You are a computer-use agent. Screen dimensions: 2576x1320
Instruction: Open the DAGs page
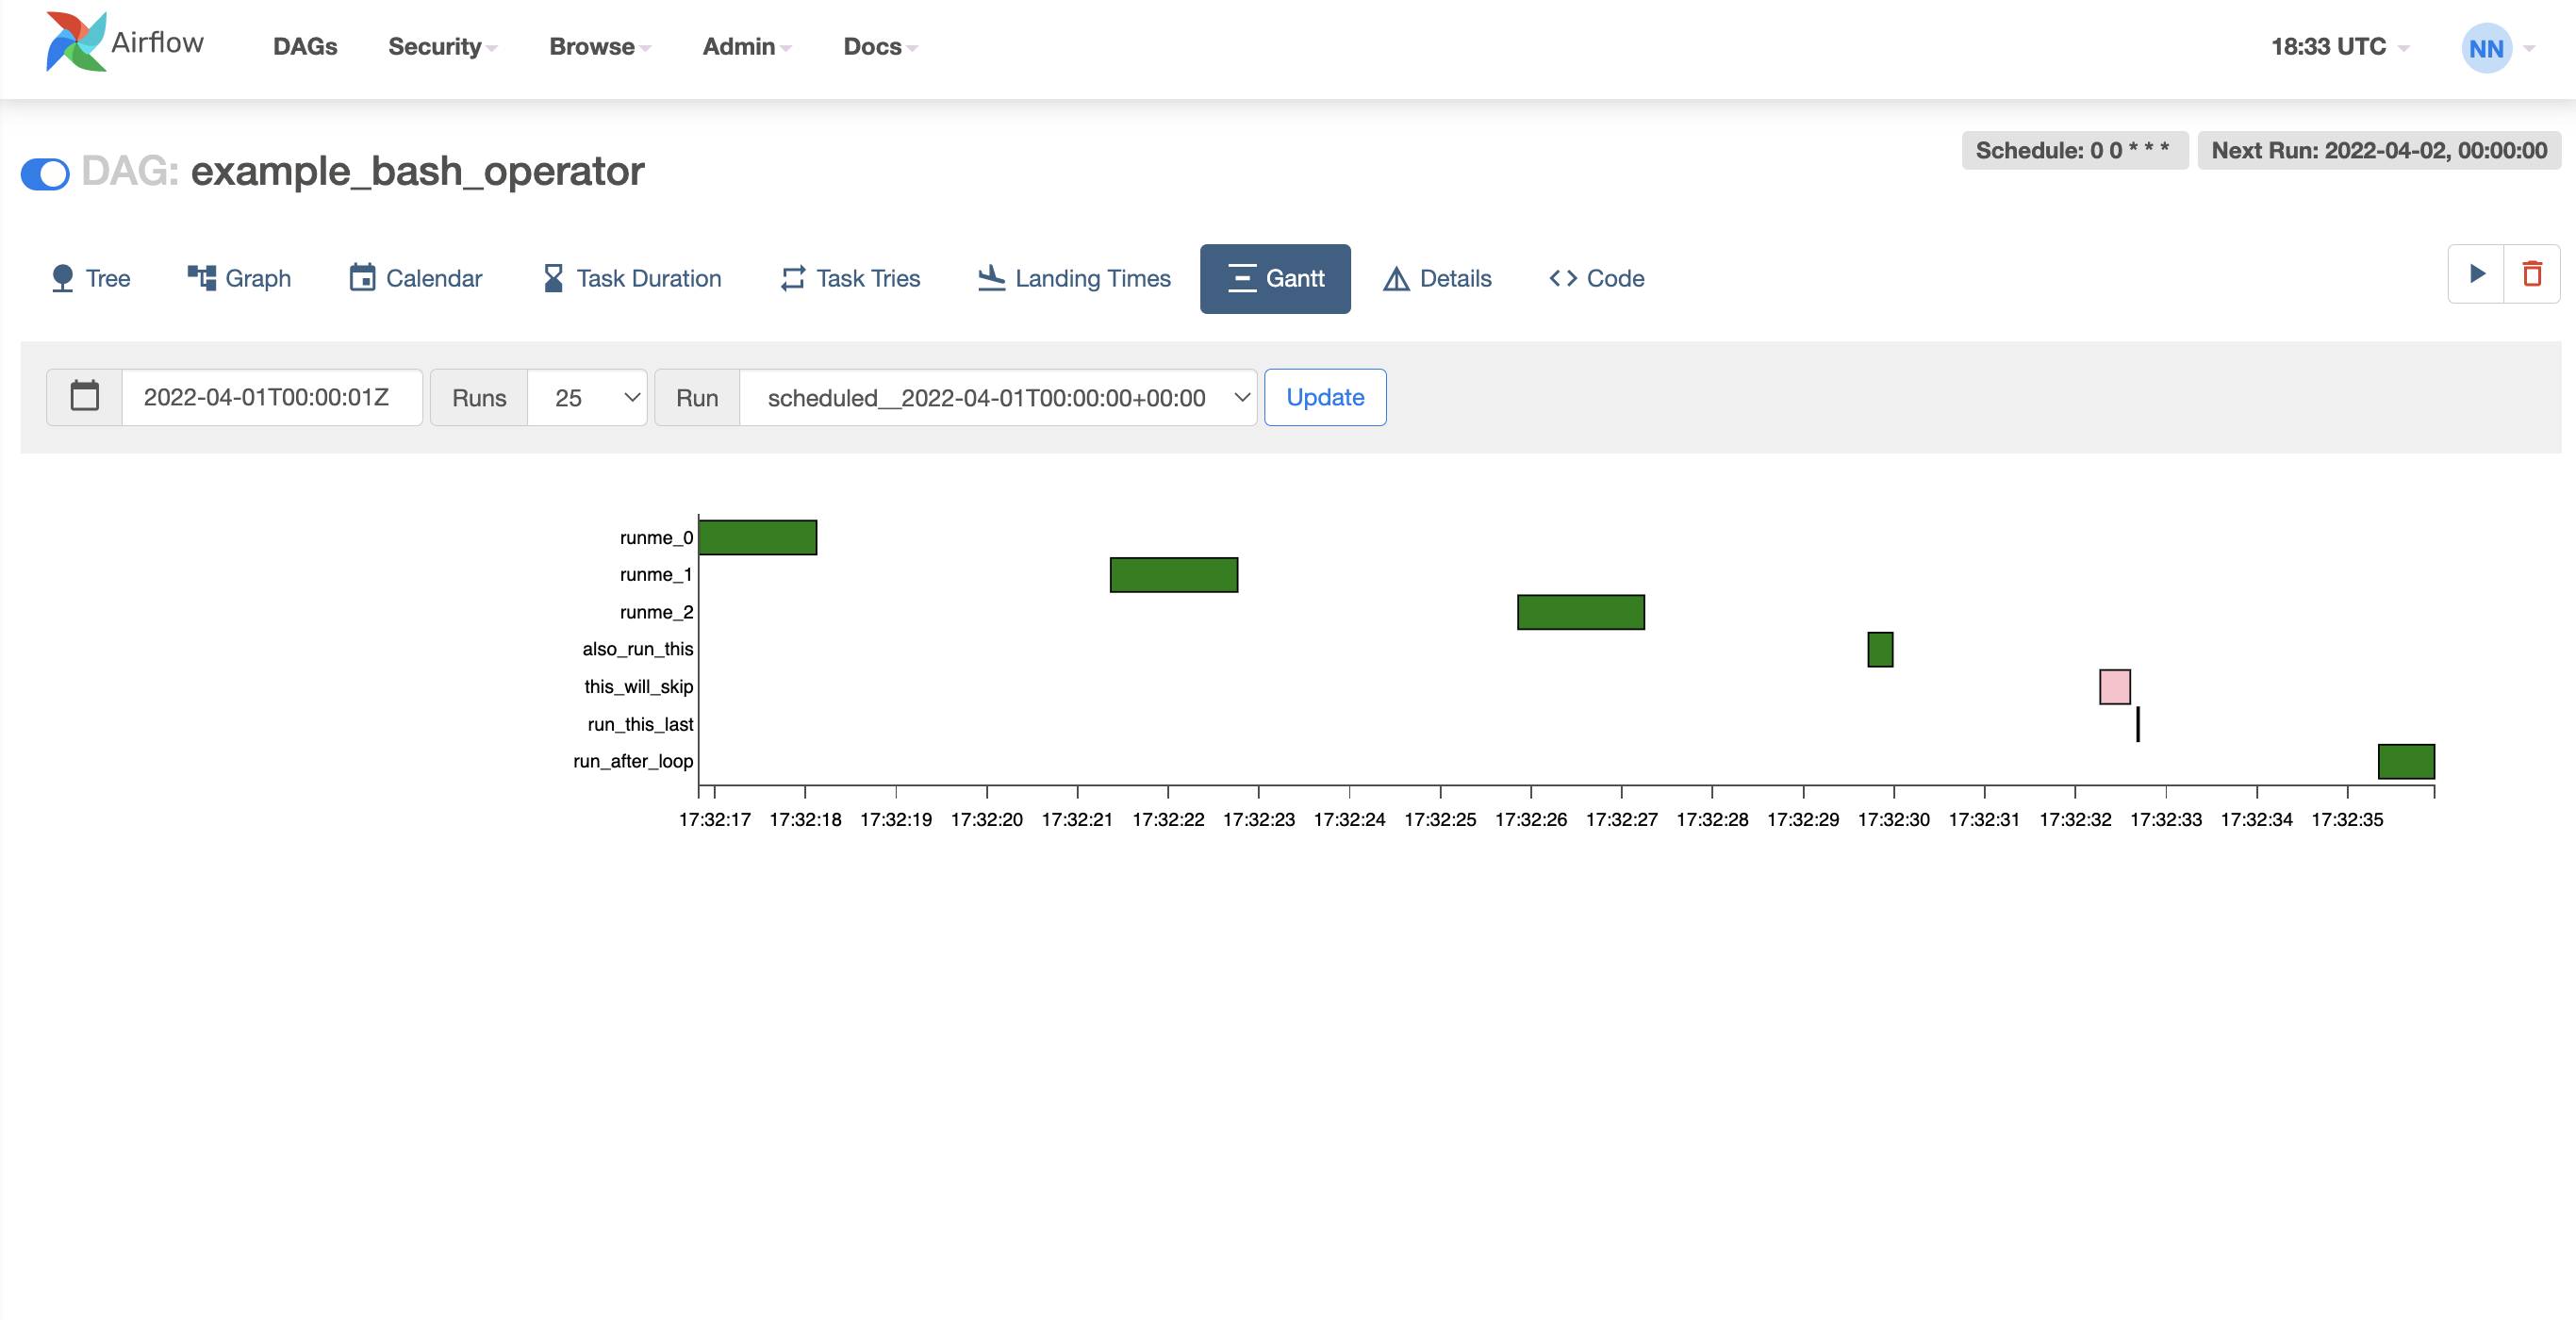tap(305, 46)
